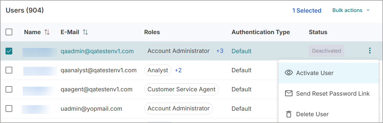The width and height of the screenshot is (383, 123).
Task: Choose Delete User from the menu
Action: (328, 114)
